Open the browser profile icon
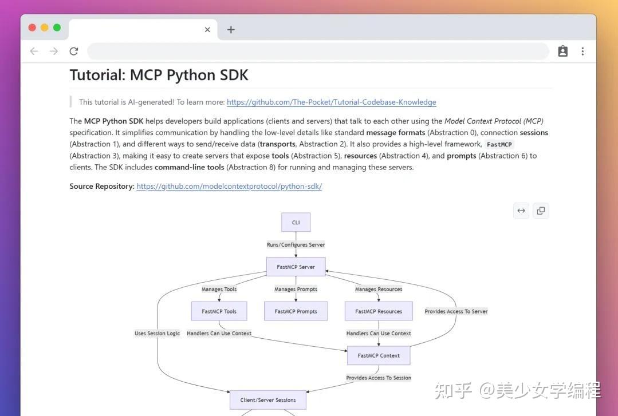This screenshot has width=618, height=416. [562, 51]
